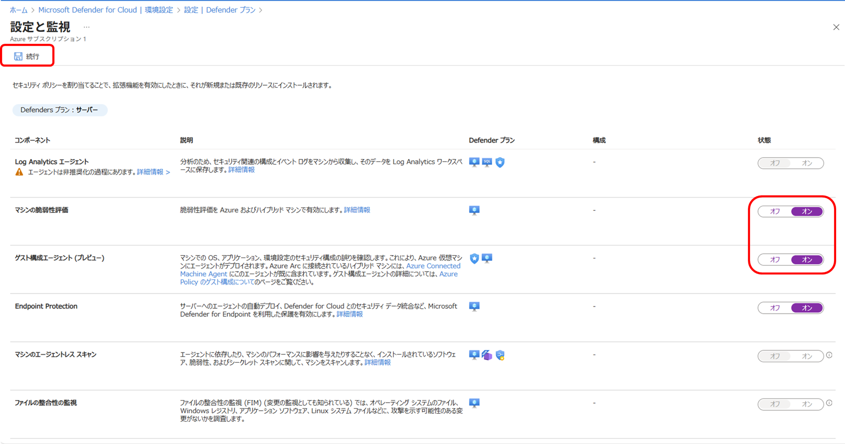Open 詳細情報 link for エージェントレス スキャン
The width and height of the screenshot is (845, 444).
pos(377,362)
